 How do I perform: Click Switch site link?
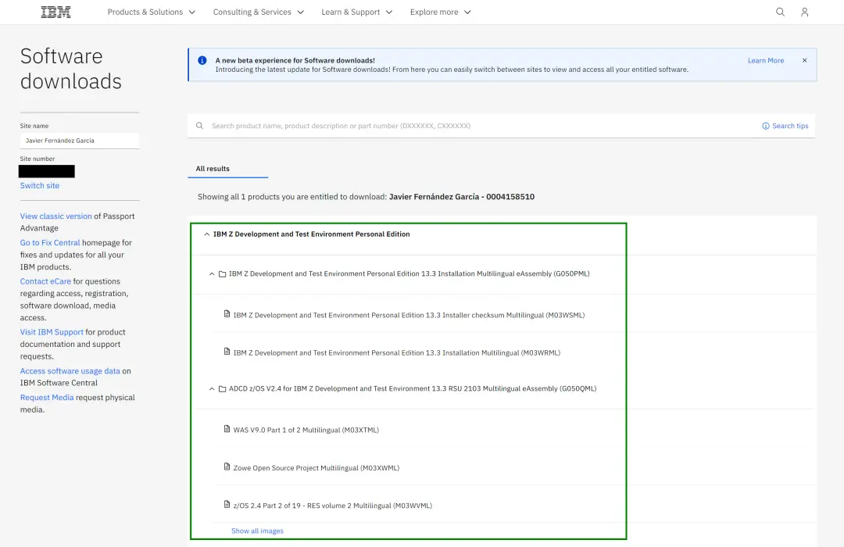40,185
